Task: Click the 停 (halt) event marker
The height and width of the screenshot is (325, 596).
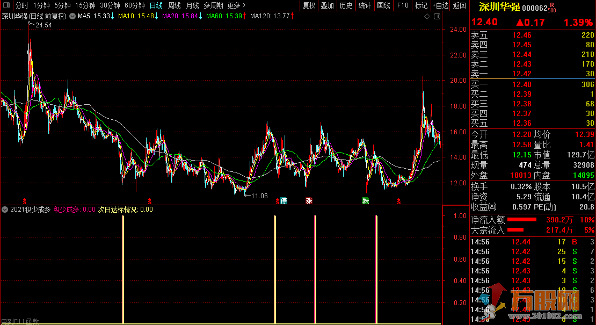Action: point(284,201)
